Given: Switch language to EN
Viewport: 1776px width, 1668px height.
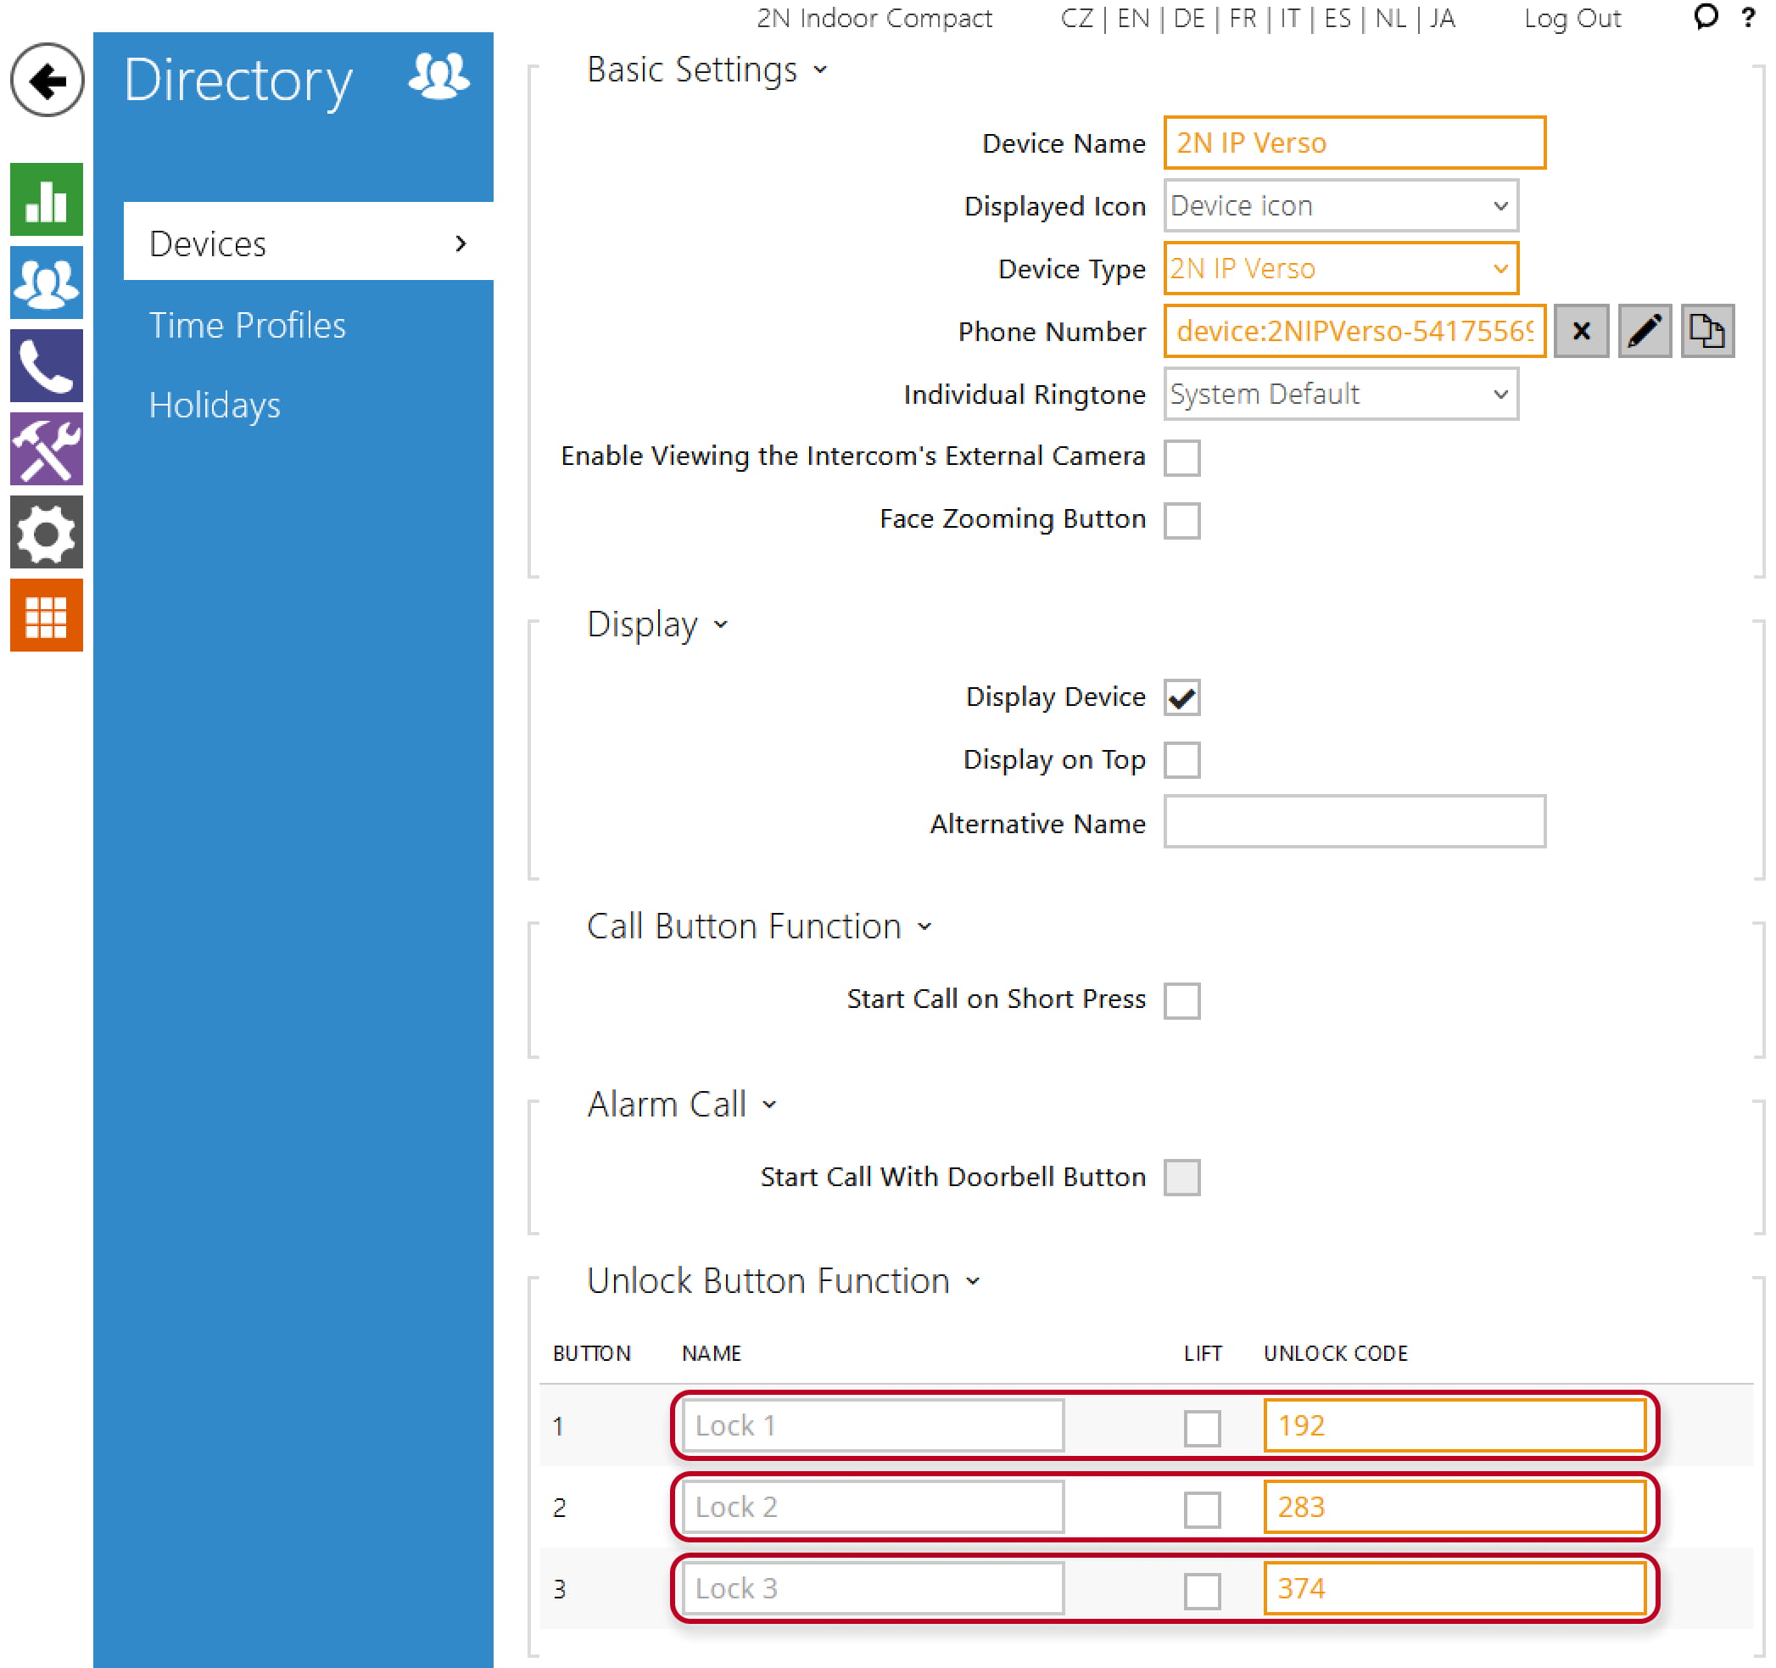Looking at the screenshot, I should coord(1135,18).
